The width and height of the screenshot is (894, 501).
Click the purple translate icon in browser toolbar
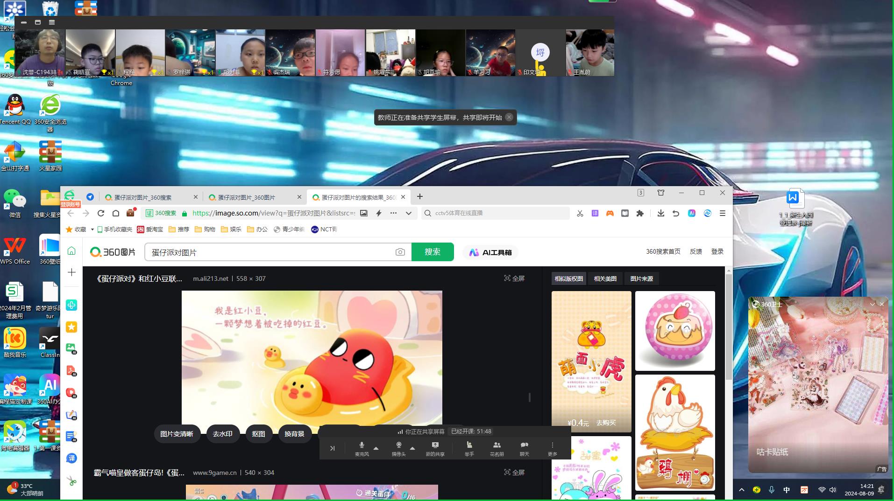coord(595,213)
